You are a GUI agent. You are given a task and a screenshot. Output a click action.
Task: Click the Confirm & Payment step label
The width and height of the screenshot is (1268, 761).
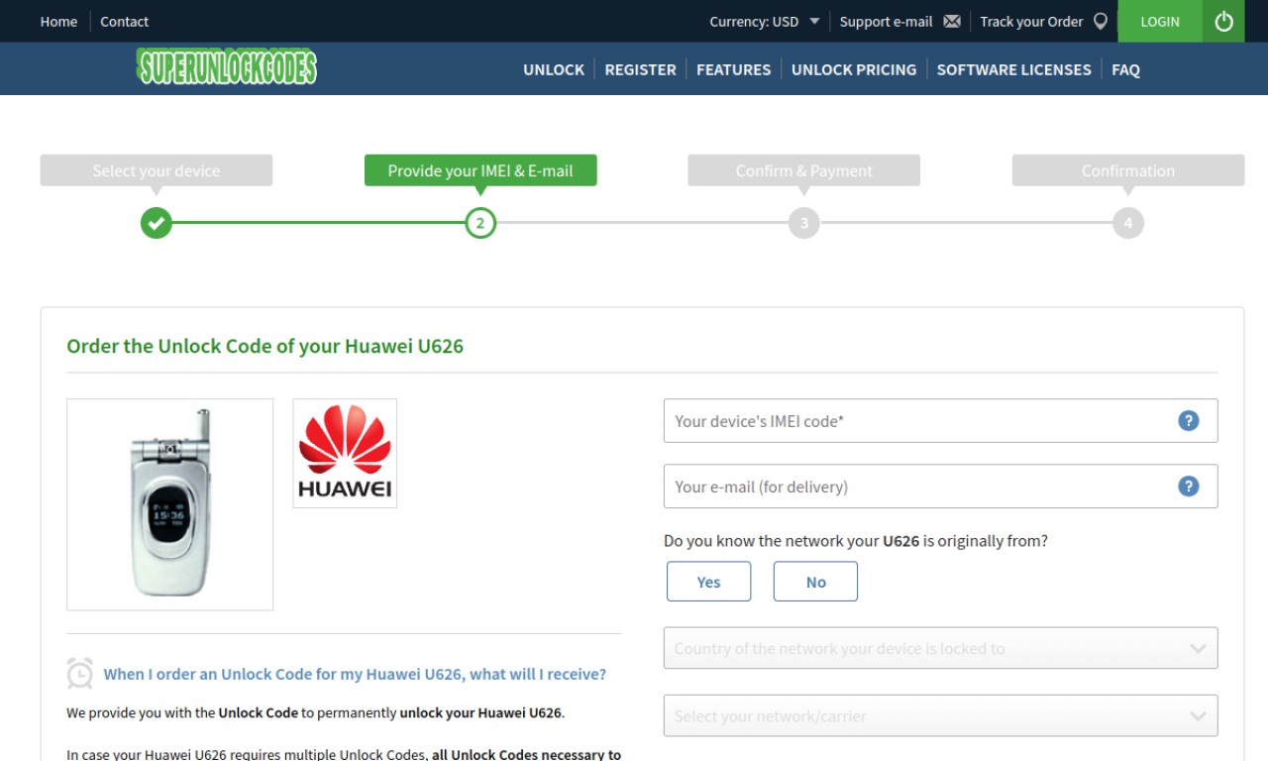click(x=804, y=170)
